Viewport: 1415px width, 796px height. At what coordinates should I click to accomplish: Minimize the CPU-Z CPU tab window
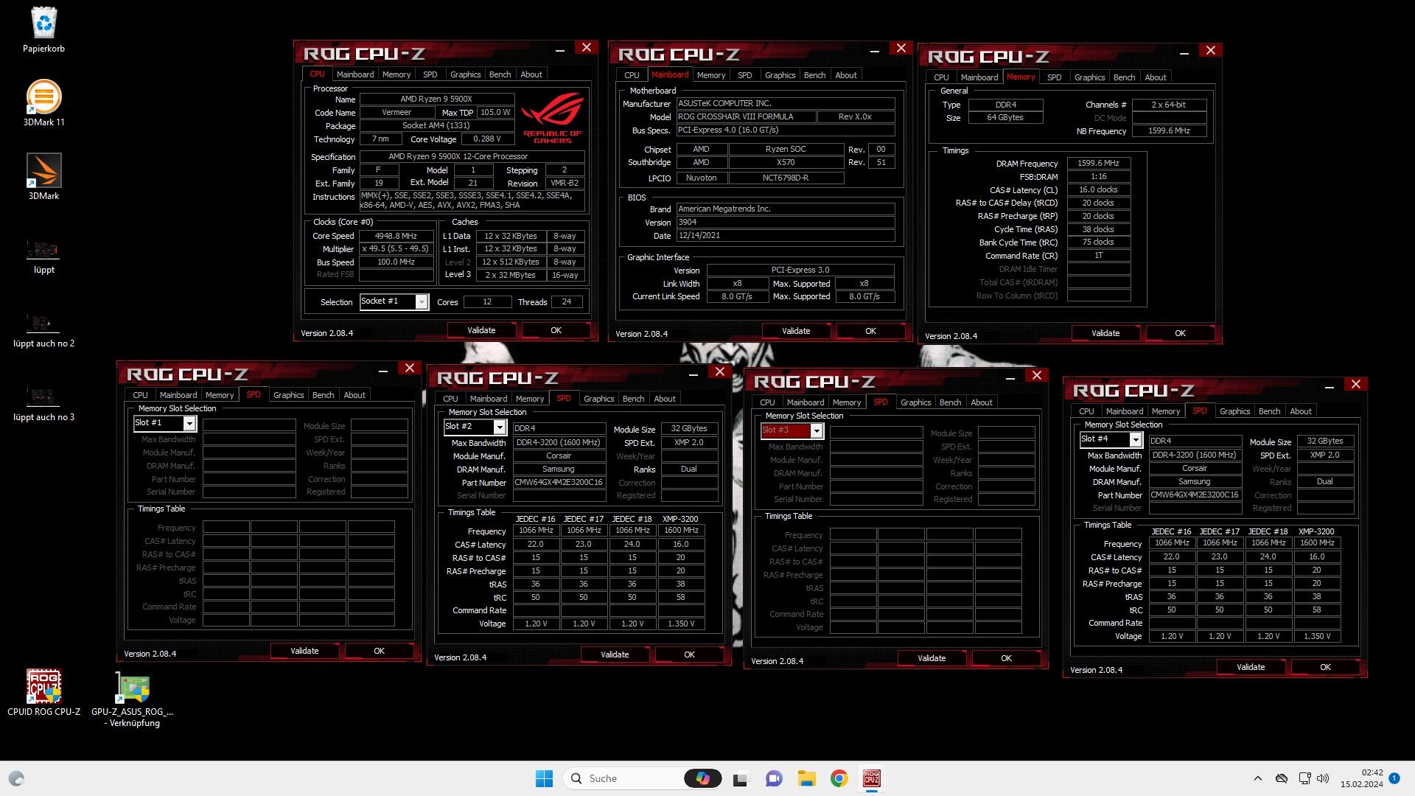tap(560, 50)
